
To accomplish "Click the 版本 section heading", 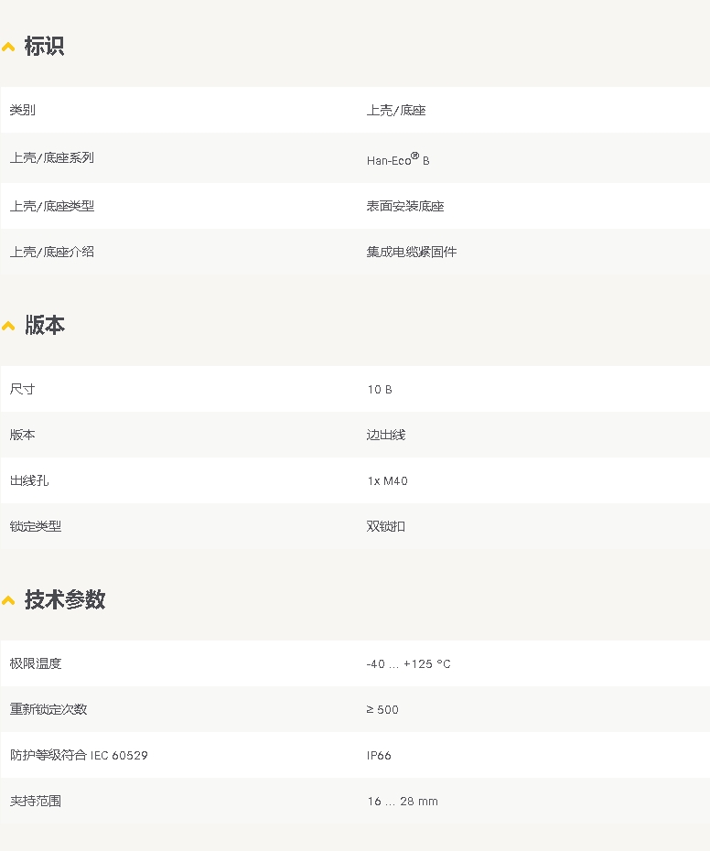I will point(45,325).
